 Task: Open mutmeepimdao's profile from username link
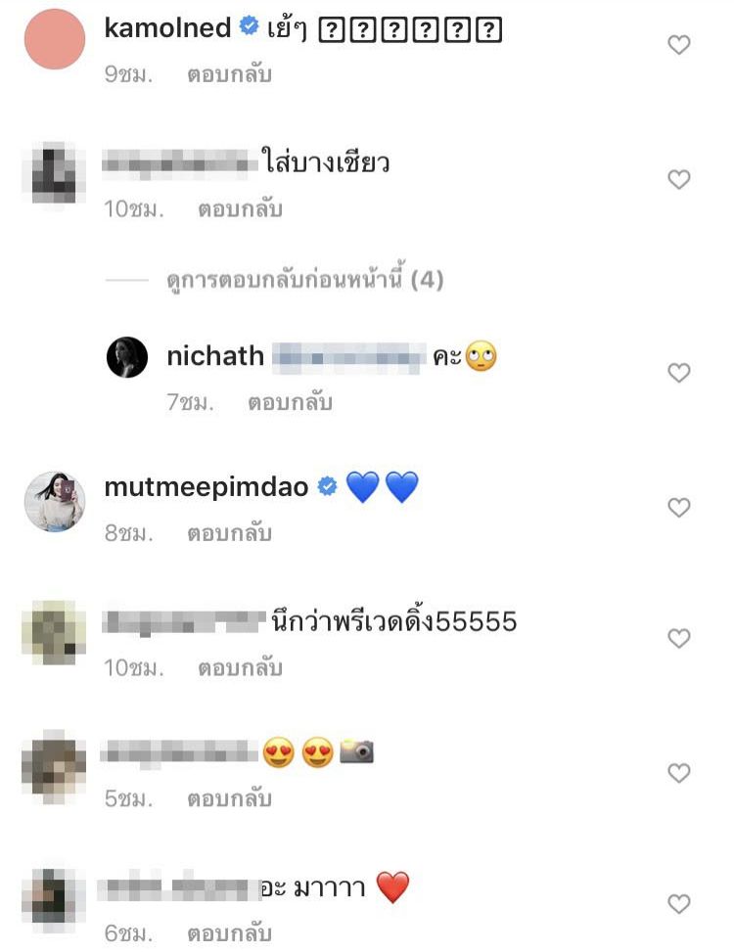tap(206, 487)
